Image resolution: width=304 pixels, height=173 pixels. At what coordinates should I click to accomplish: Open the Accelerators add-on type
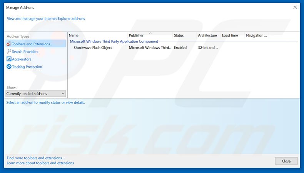click(22, 59)
